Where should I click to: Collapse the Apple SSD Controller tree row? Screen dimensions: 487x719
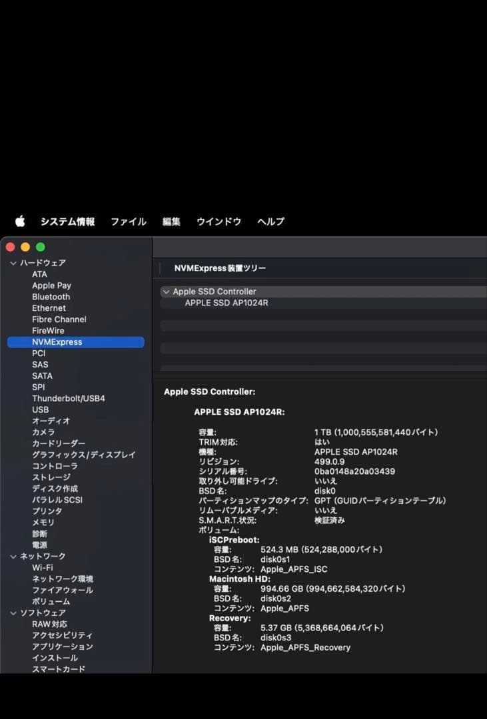click(166, 292)
